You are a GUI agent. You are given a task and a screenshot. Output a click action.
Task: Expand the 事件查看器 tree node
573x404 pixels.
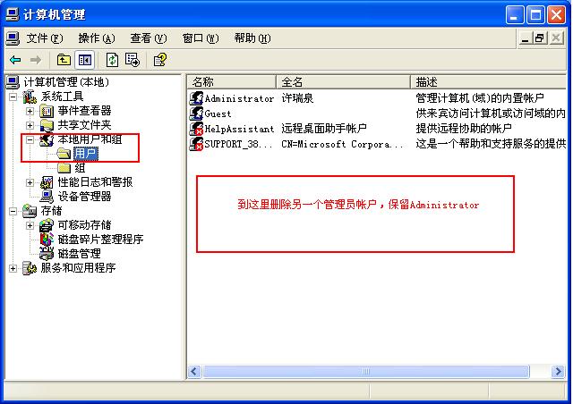(30, 111)
